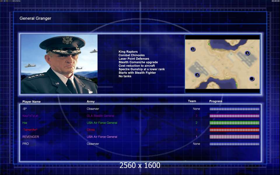Click the loading progress bar for -S^
280x175 pixels.
(235, 109)
